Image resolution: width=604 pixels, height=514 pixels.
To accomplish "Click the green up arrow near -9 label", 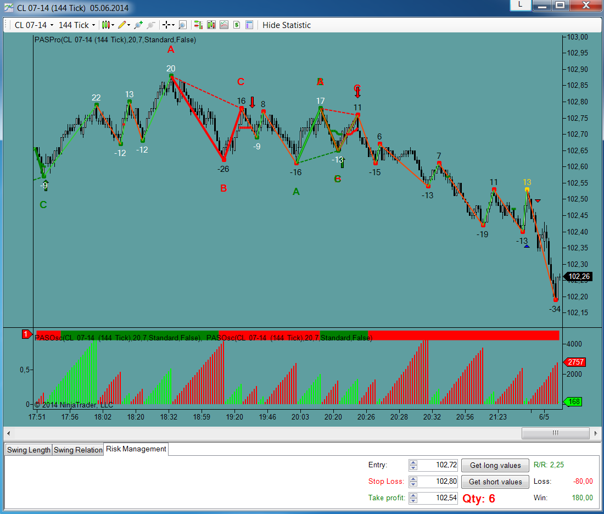I will tap(46, 185).
